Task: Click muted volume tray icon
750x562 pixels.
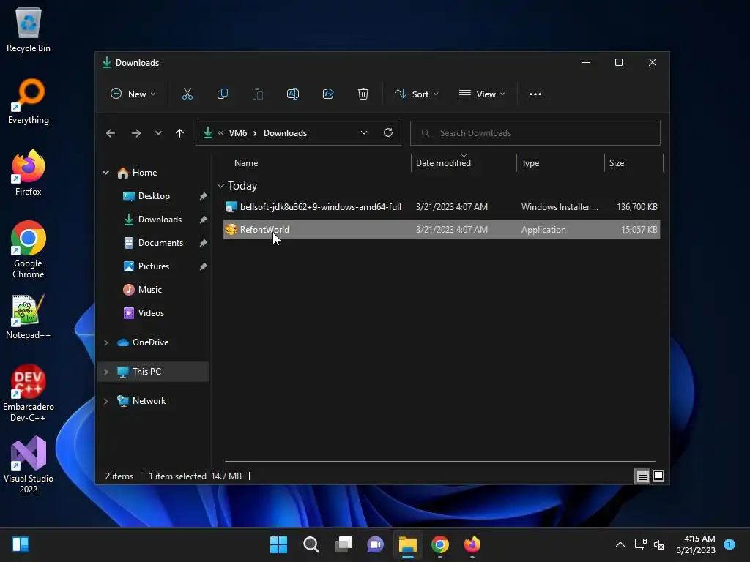Action: [659, 544]
